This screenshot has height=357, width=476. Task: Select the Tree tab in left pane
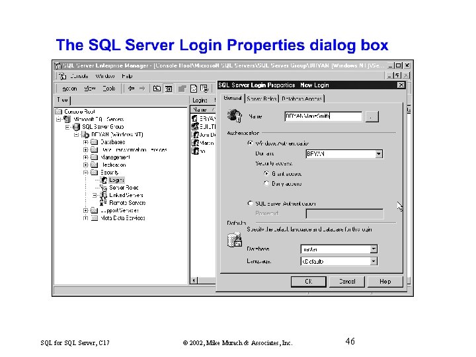tap(63, 100)
